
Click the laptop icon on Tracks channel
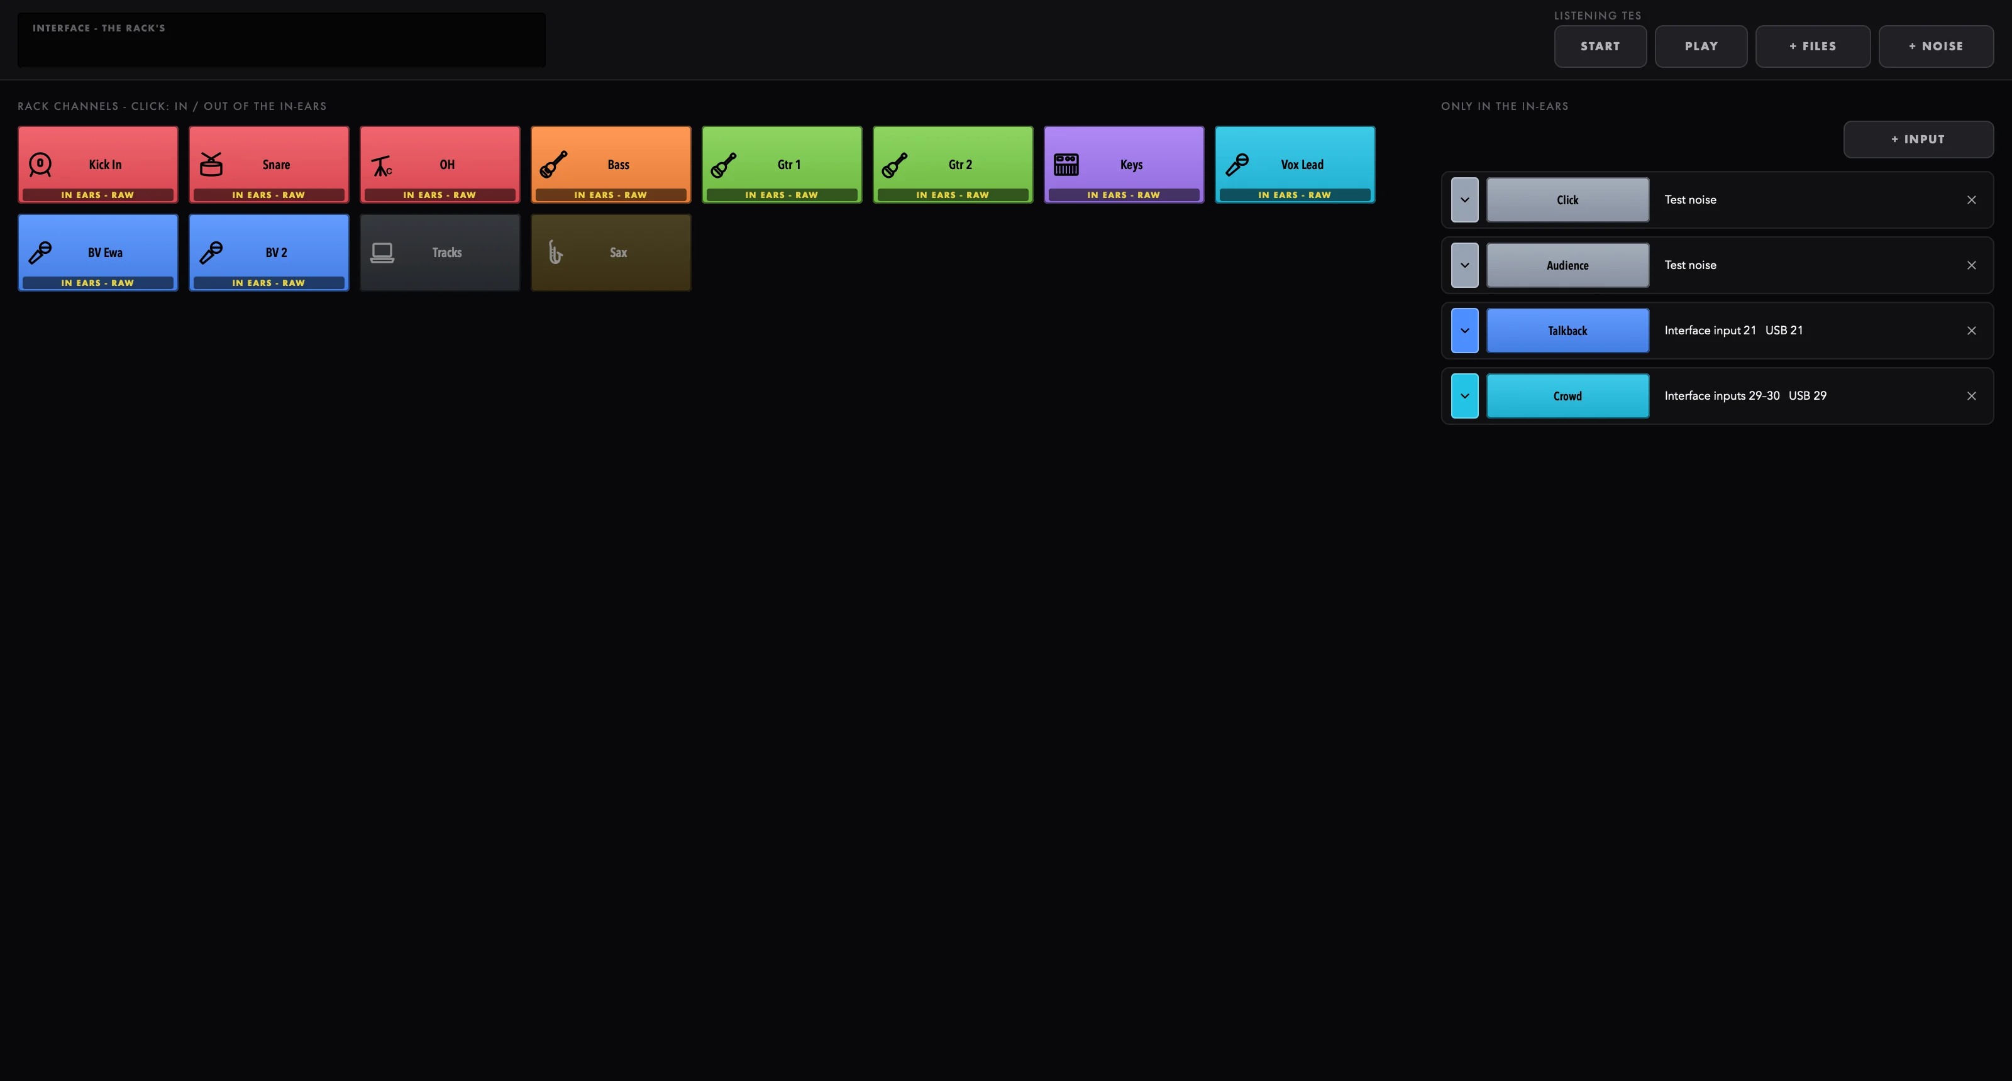[x=382, y=253]
